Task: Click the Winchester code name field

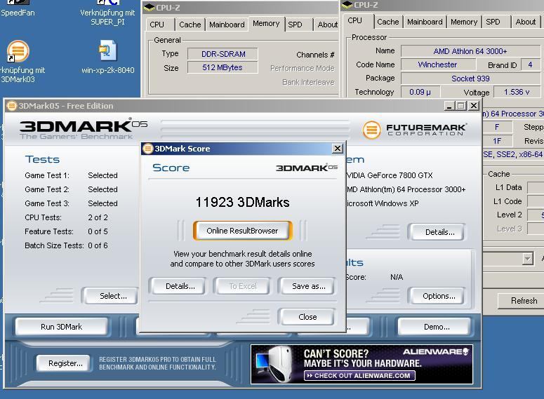Action: (x=438, y=65)
